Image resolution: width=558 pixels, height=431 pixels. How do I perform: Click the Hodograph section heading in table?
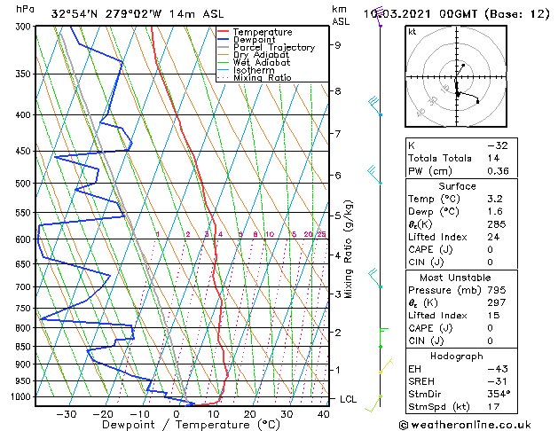pyautogui.click(x=457, y=356)
